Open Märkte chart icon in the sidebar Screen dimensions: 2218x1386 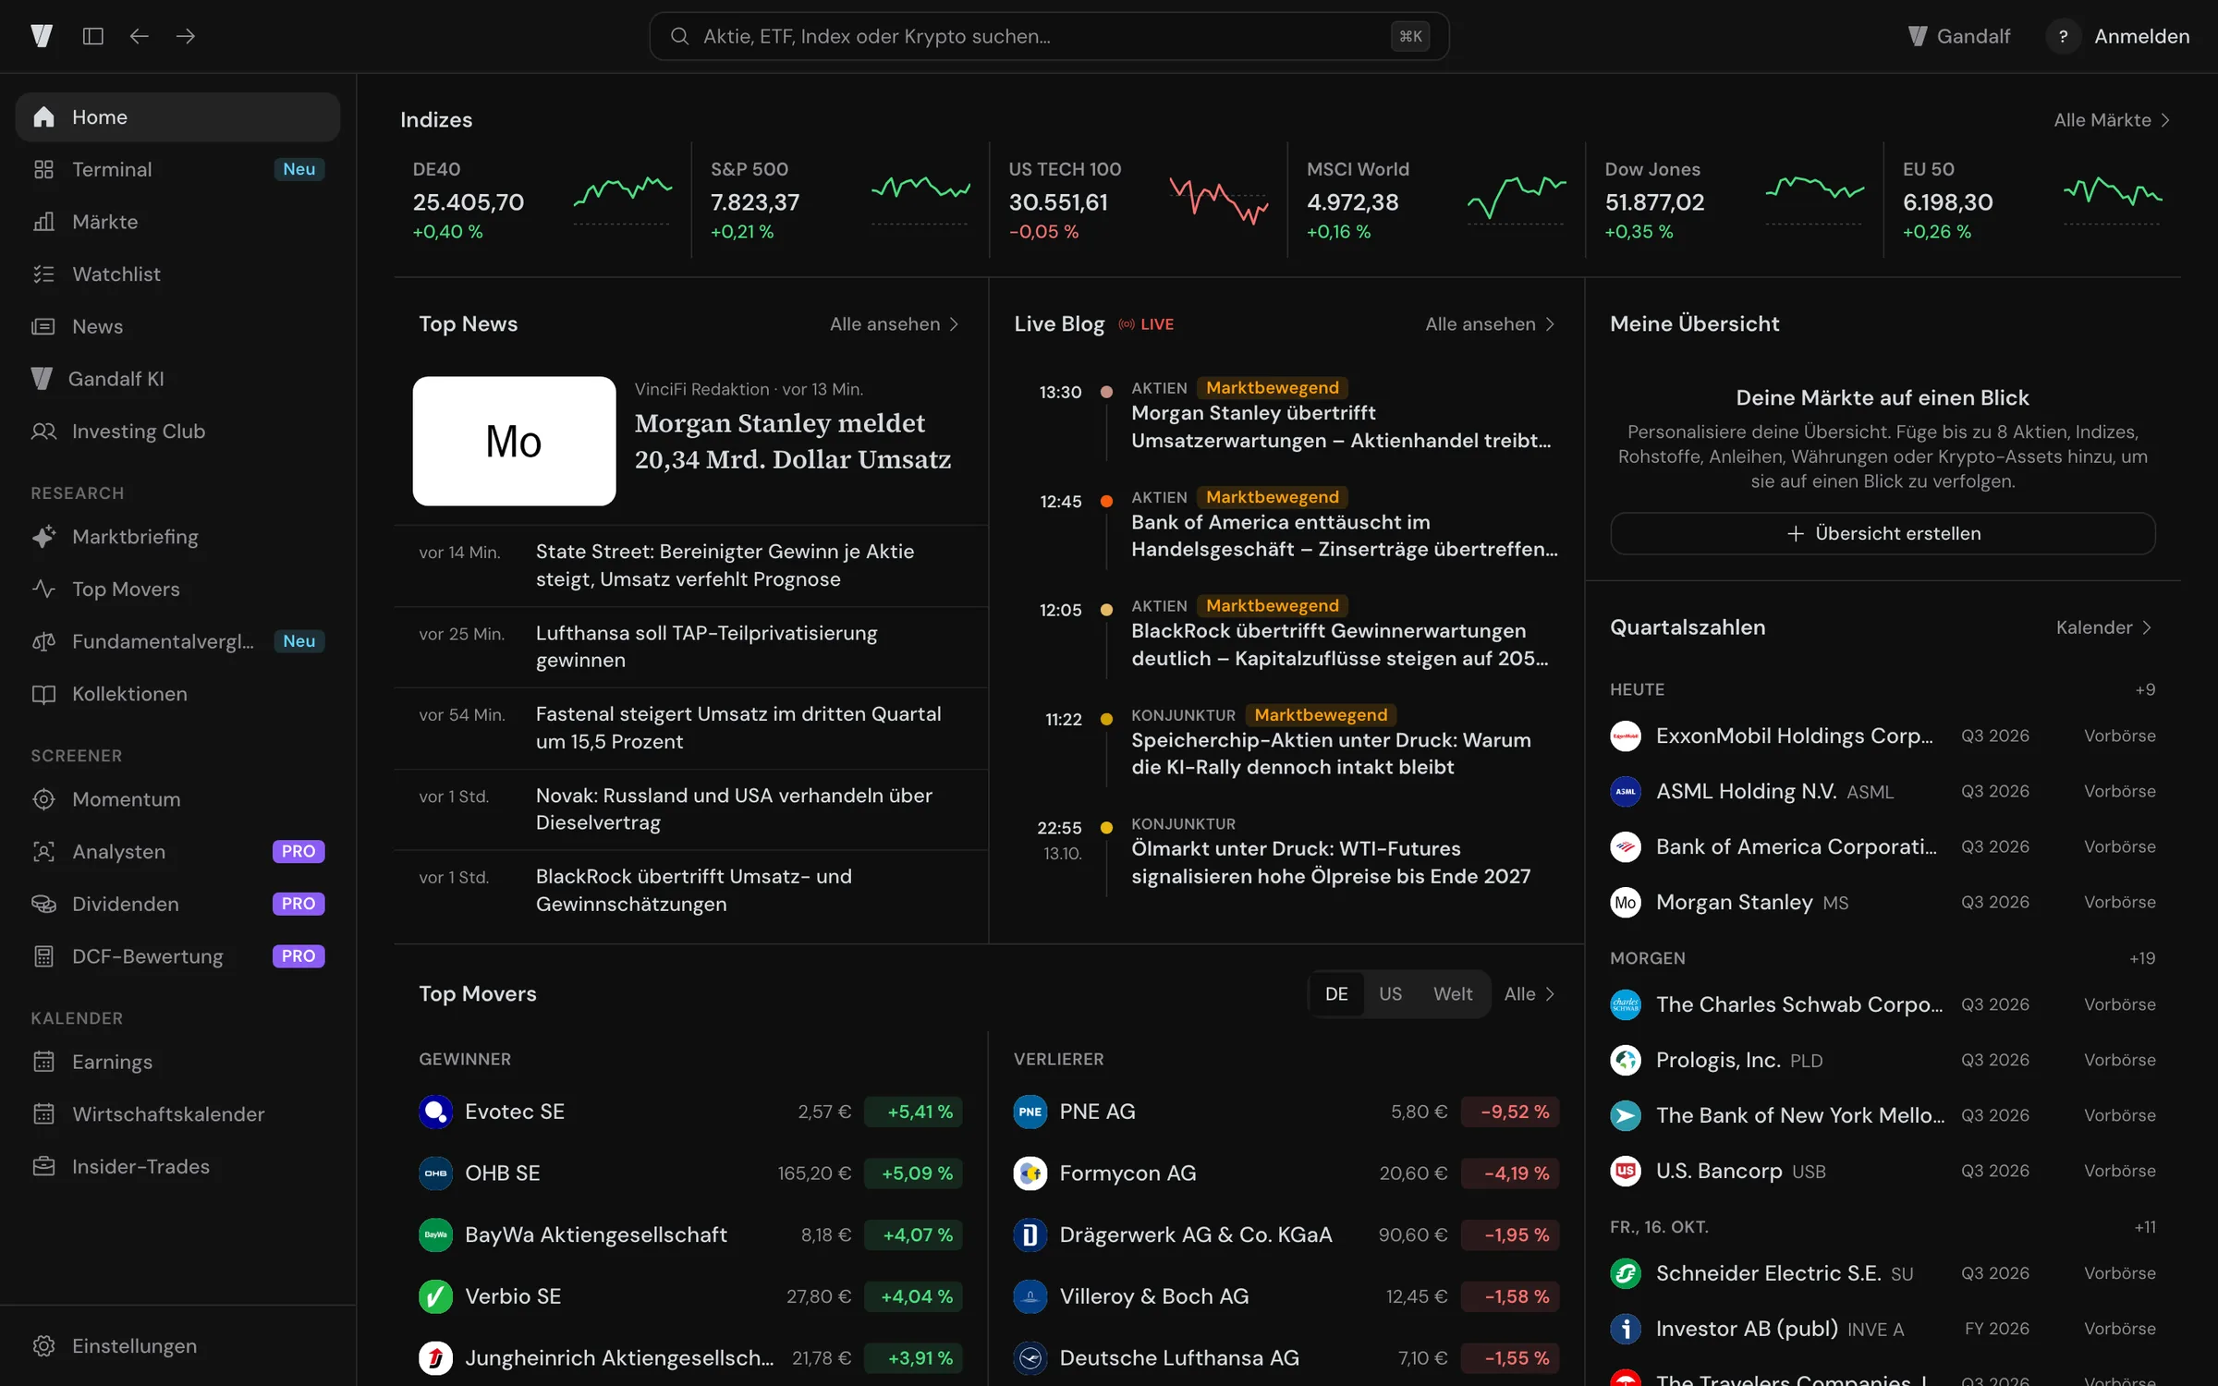point(43,222)
